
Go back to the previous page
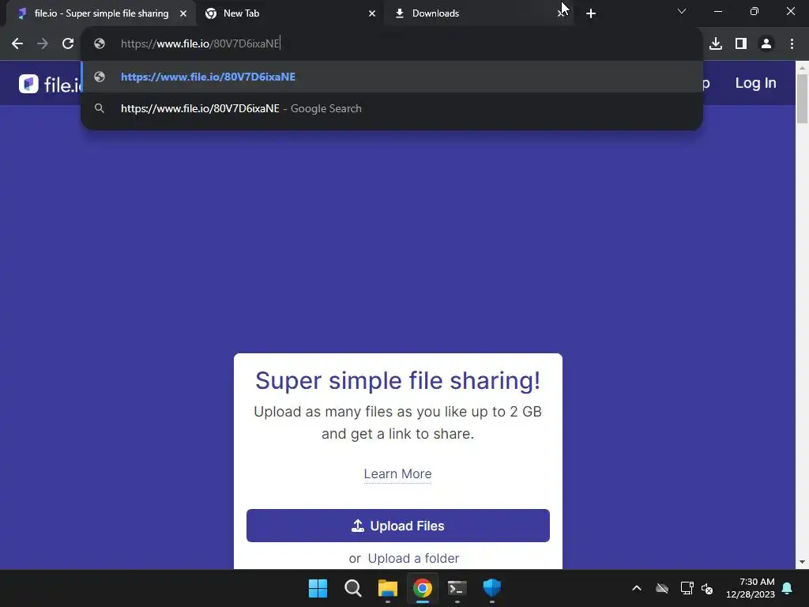coord(17,44)
